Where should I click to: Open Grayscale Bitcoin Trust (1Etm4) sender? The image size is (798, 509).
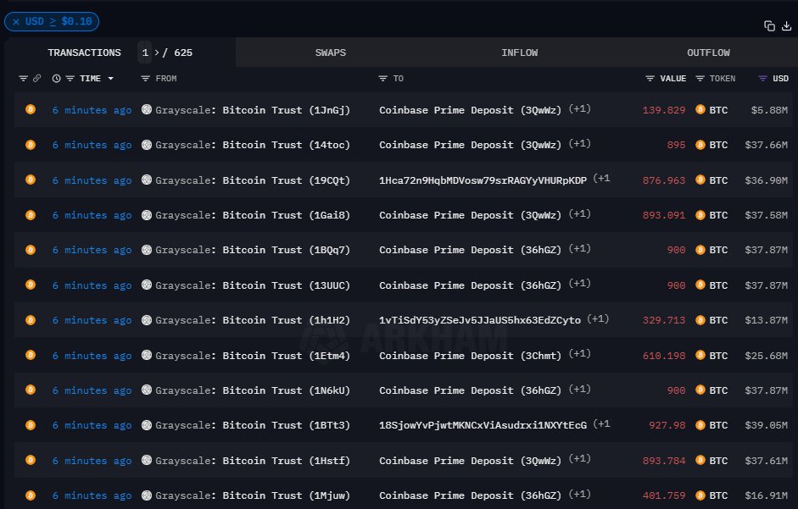point(253,356)
